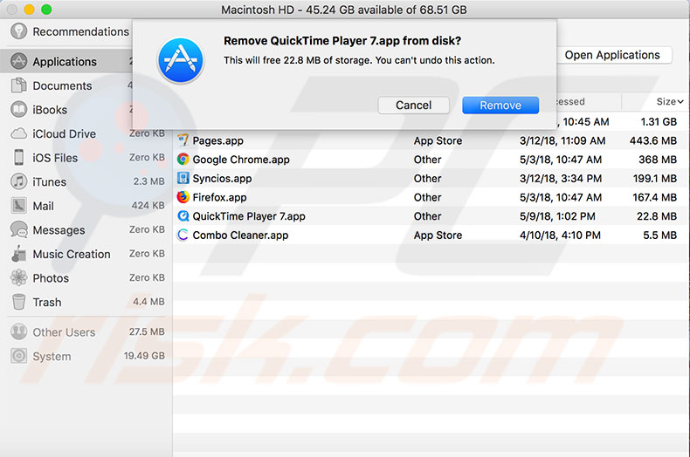Click the Open Applications button

(x=612, y=55)
